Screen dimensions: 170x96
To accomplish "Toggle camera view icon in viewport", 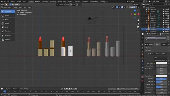I will click(x=138, y=27).
